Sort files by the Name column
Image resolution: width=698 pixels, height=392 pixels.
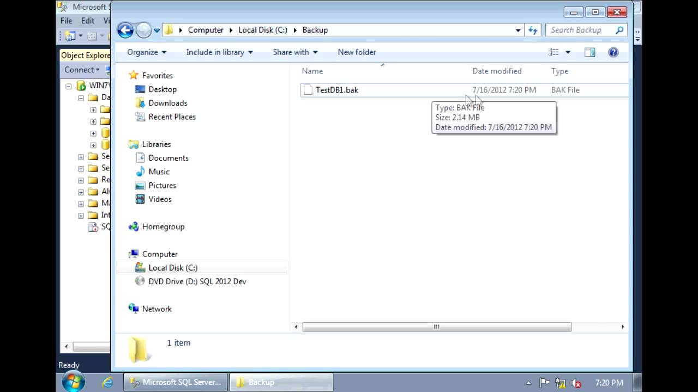coord(312,71)
